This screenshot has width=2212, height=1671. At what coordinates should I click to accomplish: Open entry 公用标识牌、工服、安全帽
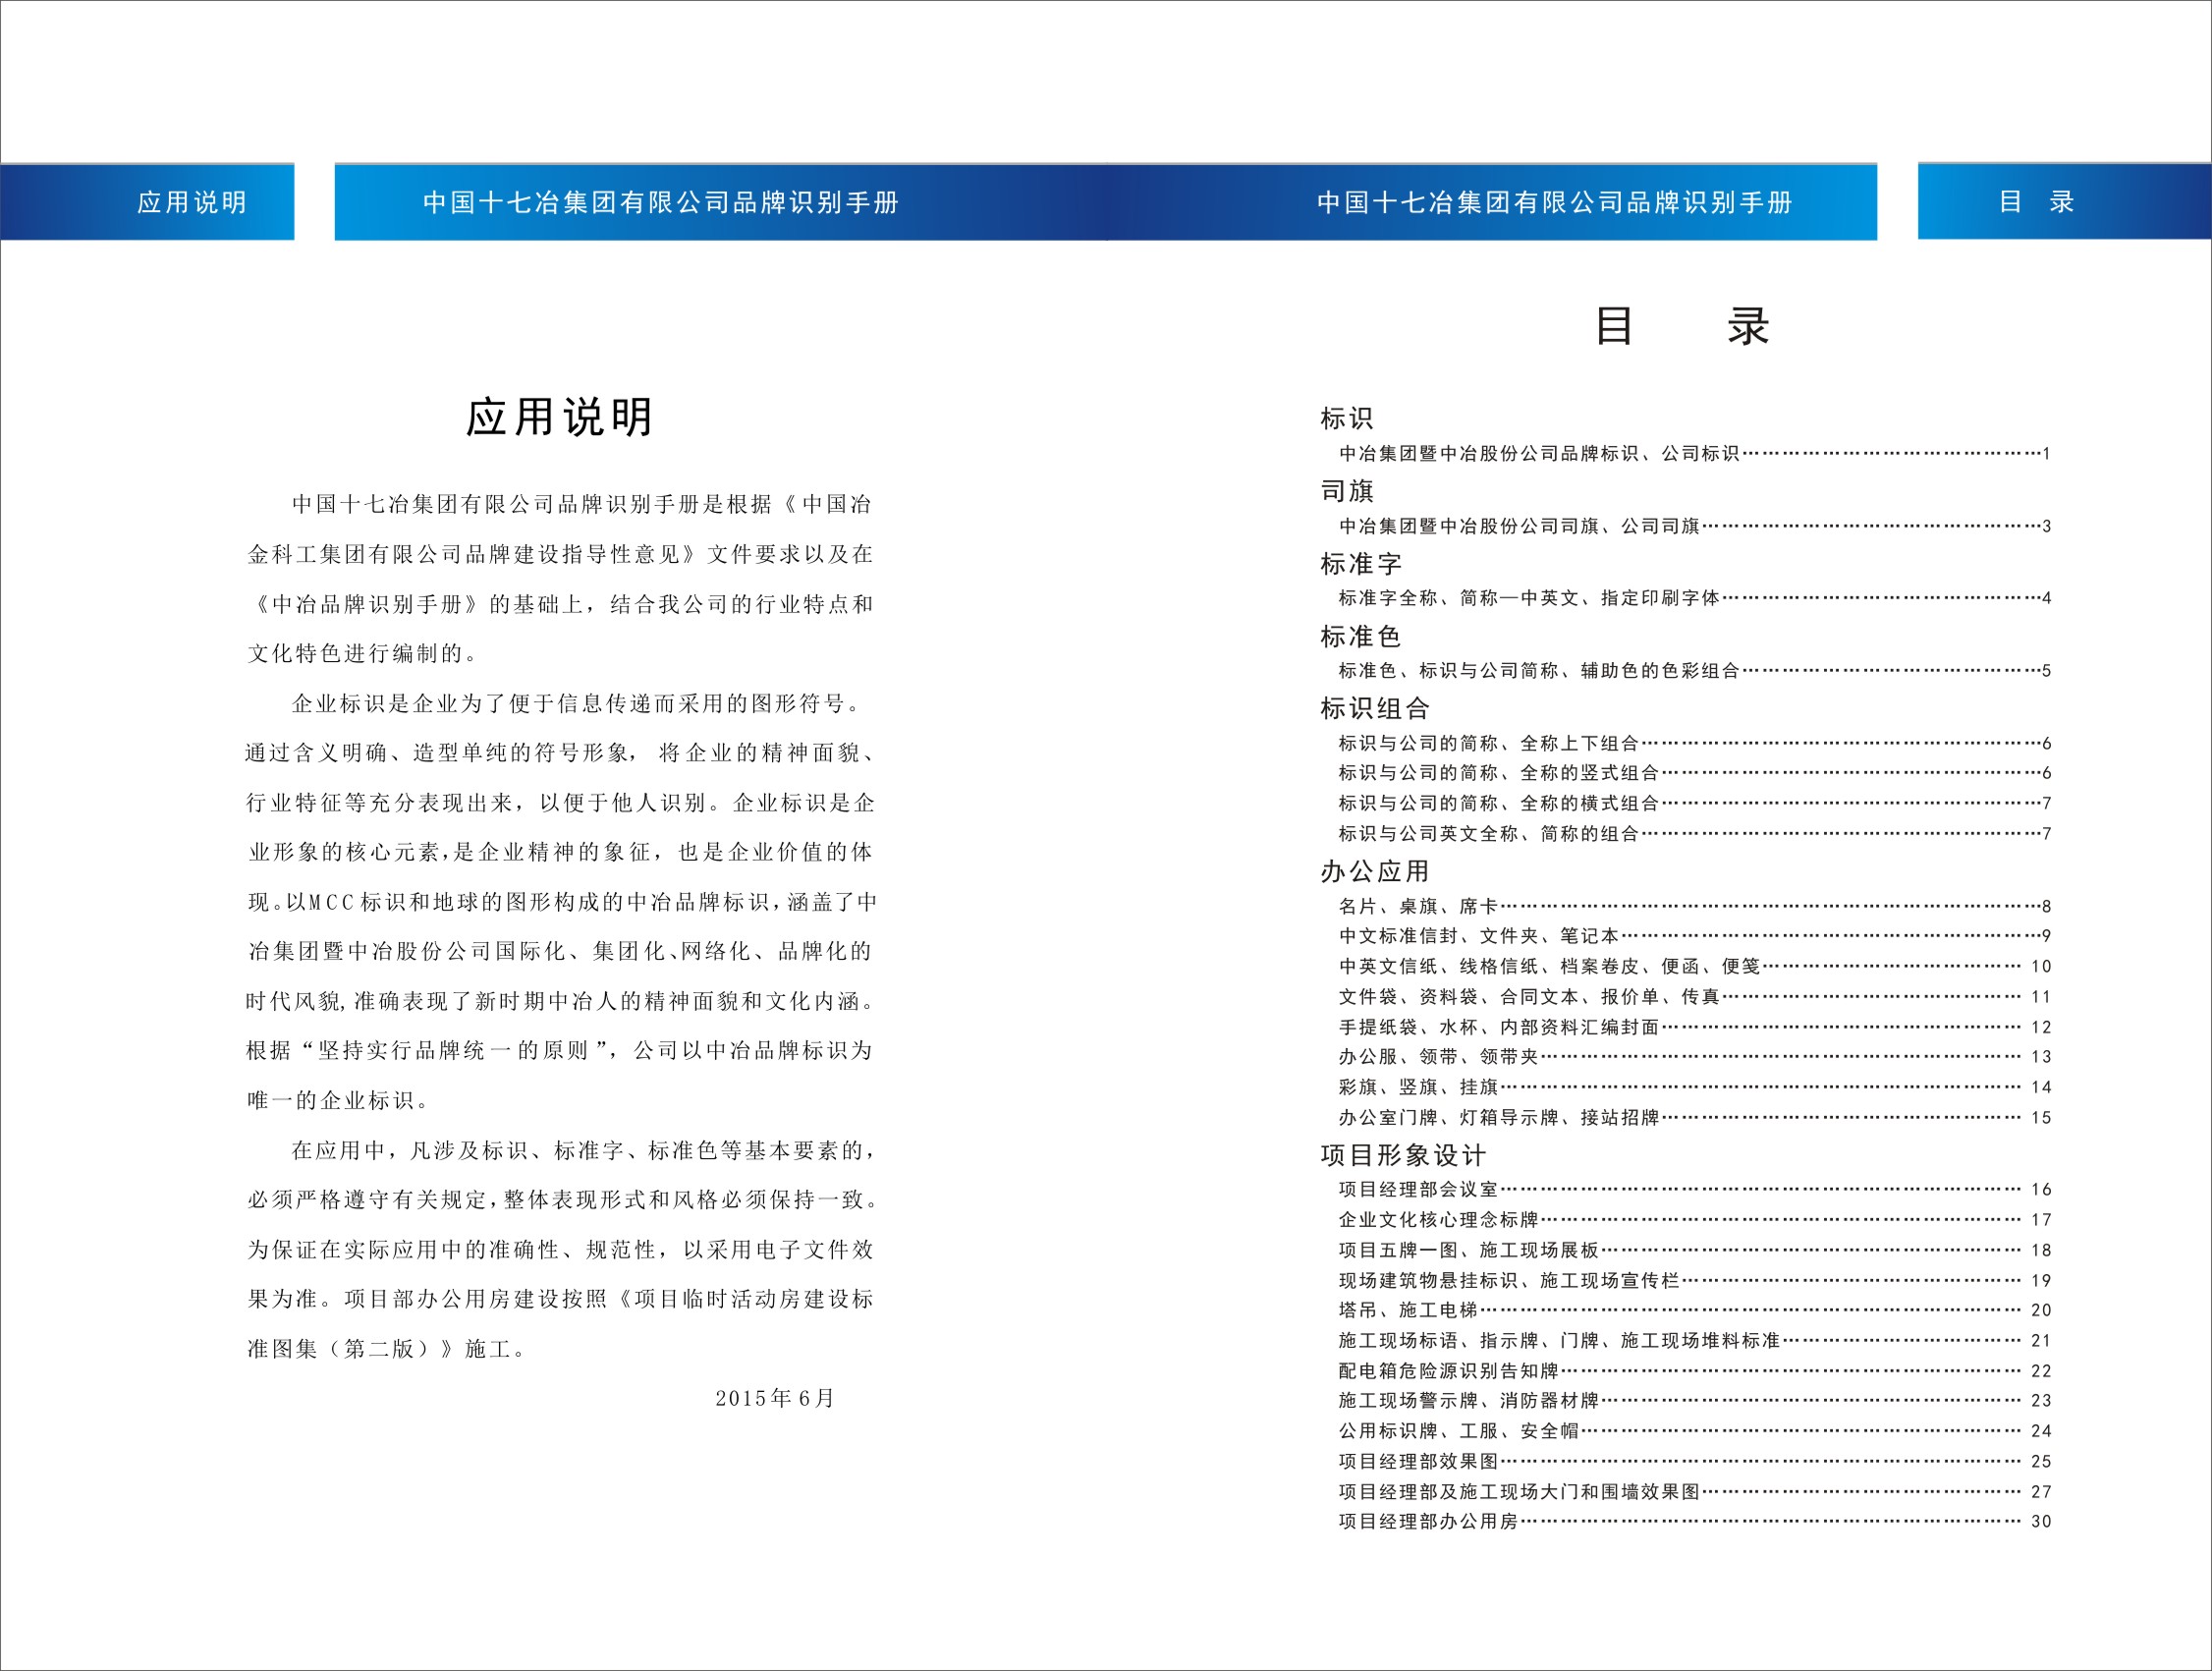pyautogui.click(x=1695, y=1432)
